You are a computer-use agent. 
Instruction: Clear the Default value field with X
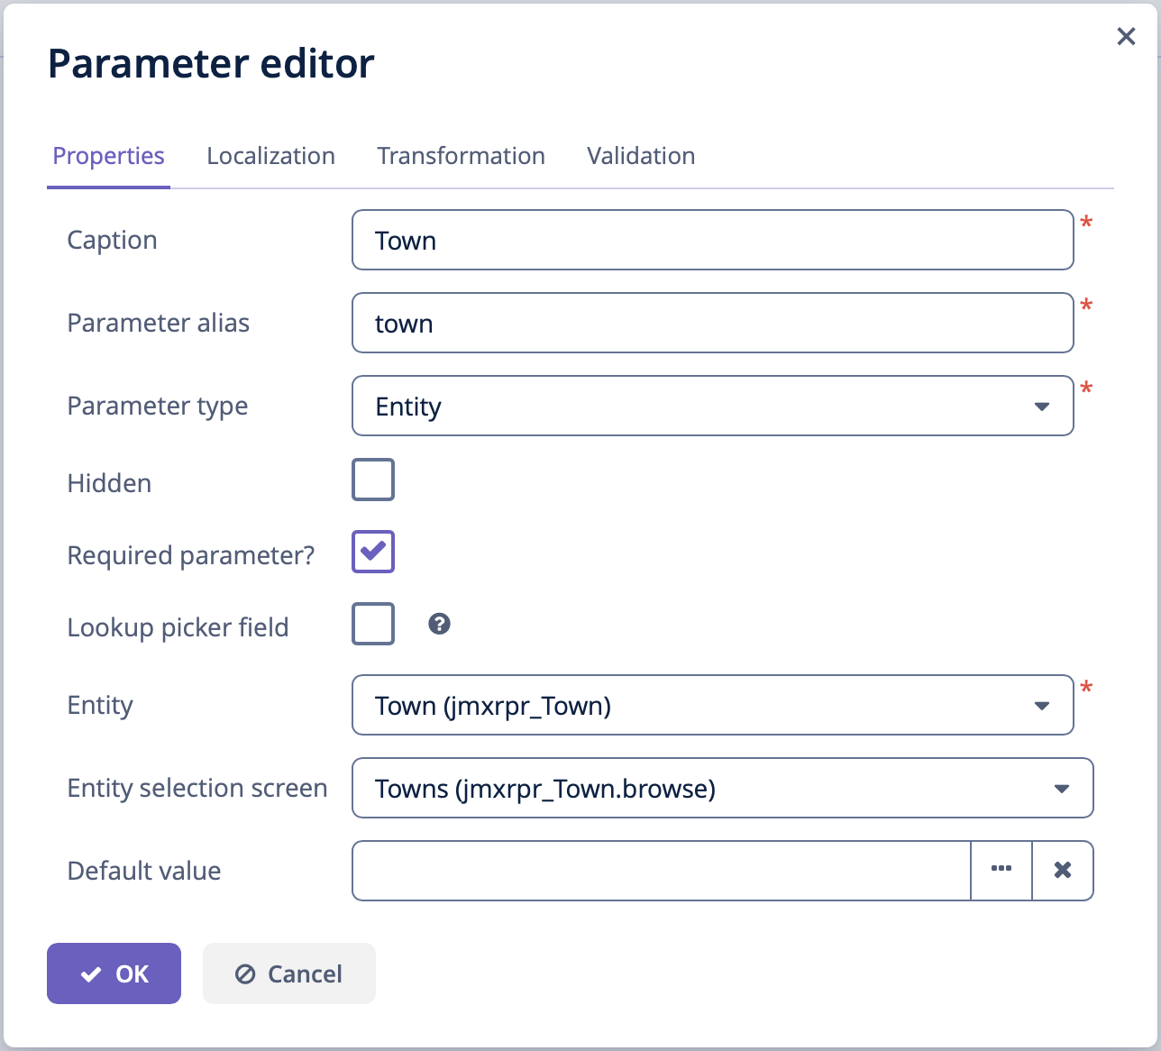(1063, 871)
